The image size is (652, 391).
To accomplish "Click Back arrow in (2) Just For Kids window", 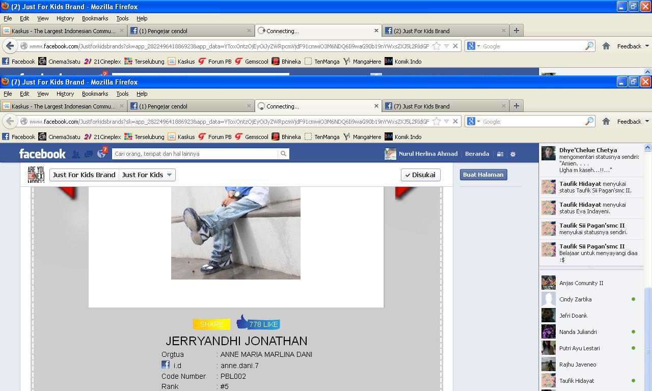I will (x=10, y=46).
